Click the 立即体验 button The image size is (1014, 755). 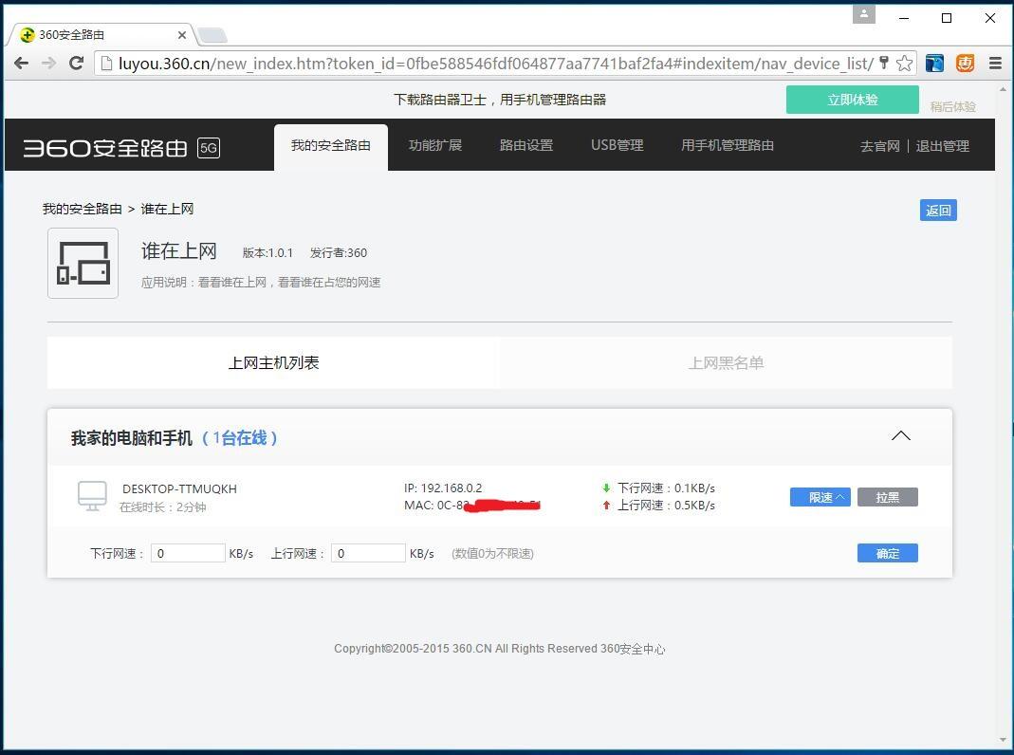pos(852,99)
